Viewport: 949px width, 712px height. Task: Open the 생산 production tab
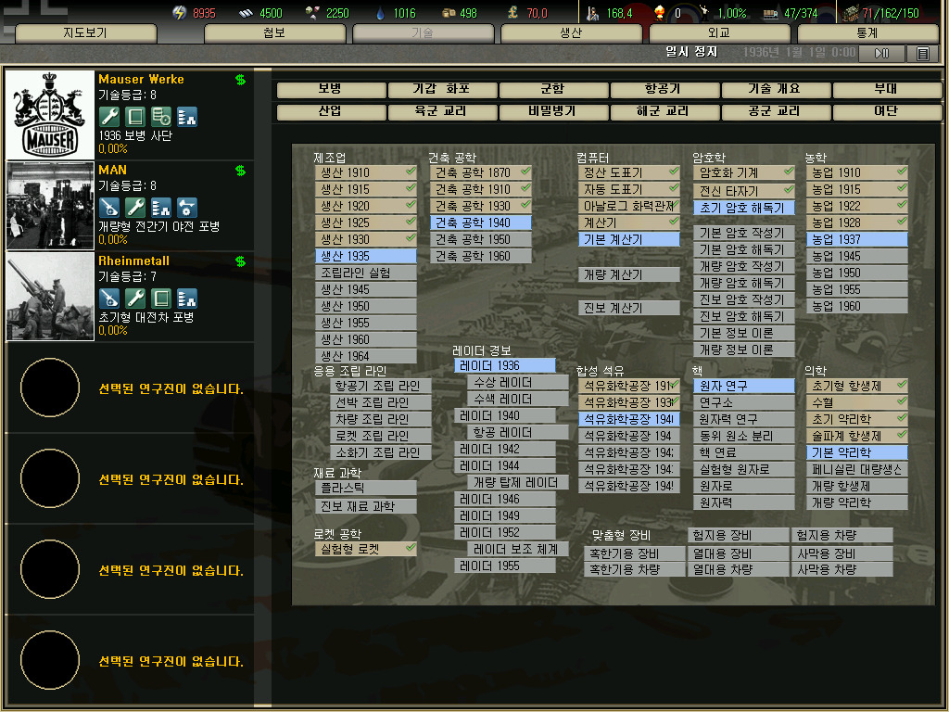click(x=570, y=32)
